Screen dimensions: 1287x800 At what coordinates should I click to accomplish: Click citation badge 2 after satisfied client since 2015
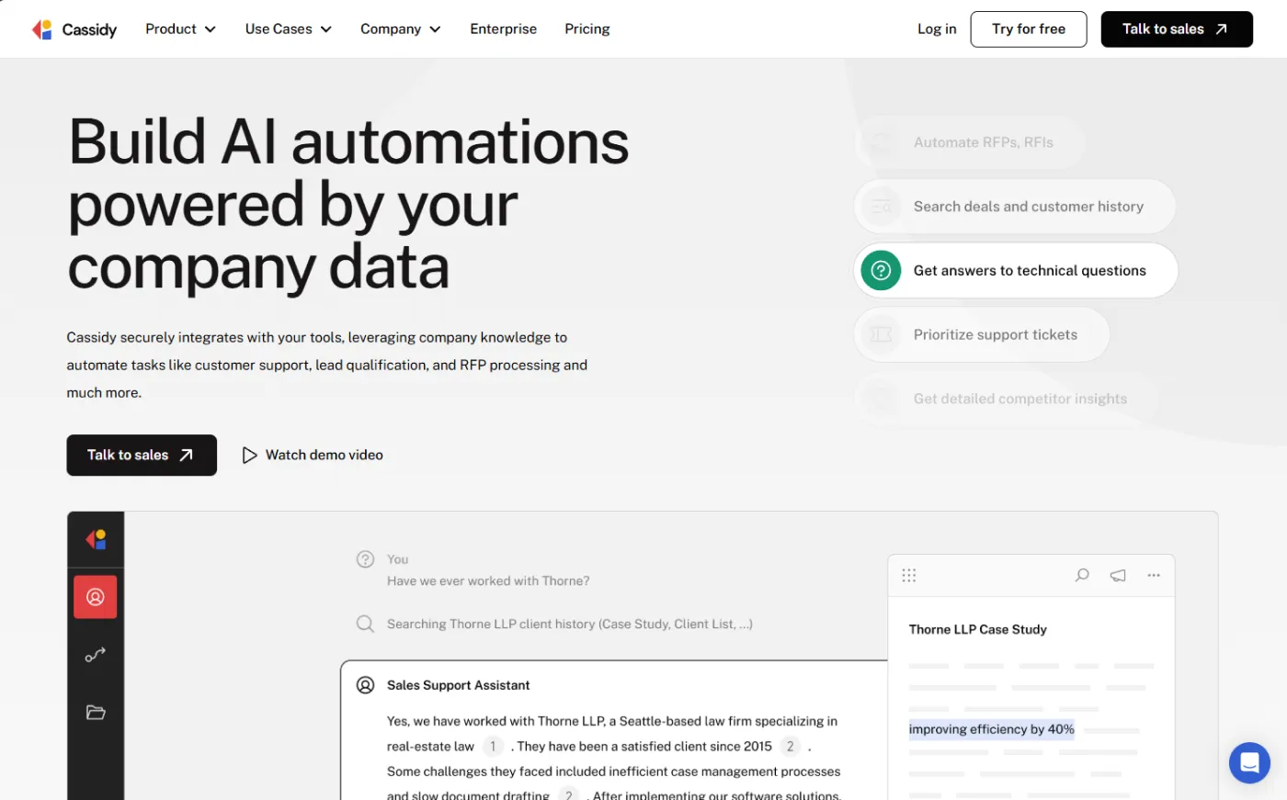[x=791, y=746]
